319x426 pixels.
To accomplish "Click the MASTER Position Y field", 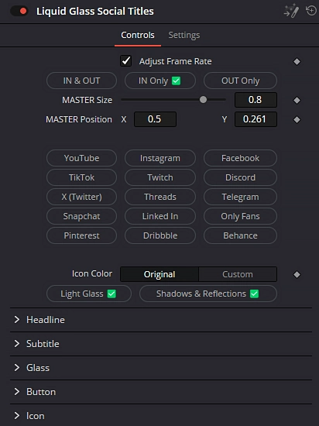I will click(x=256, y=119).
